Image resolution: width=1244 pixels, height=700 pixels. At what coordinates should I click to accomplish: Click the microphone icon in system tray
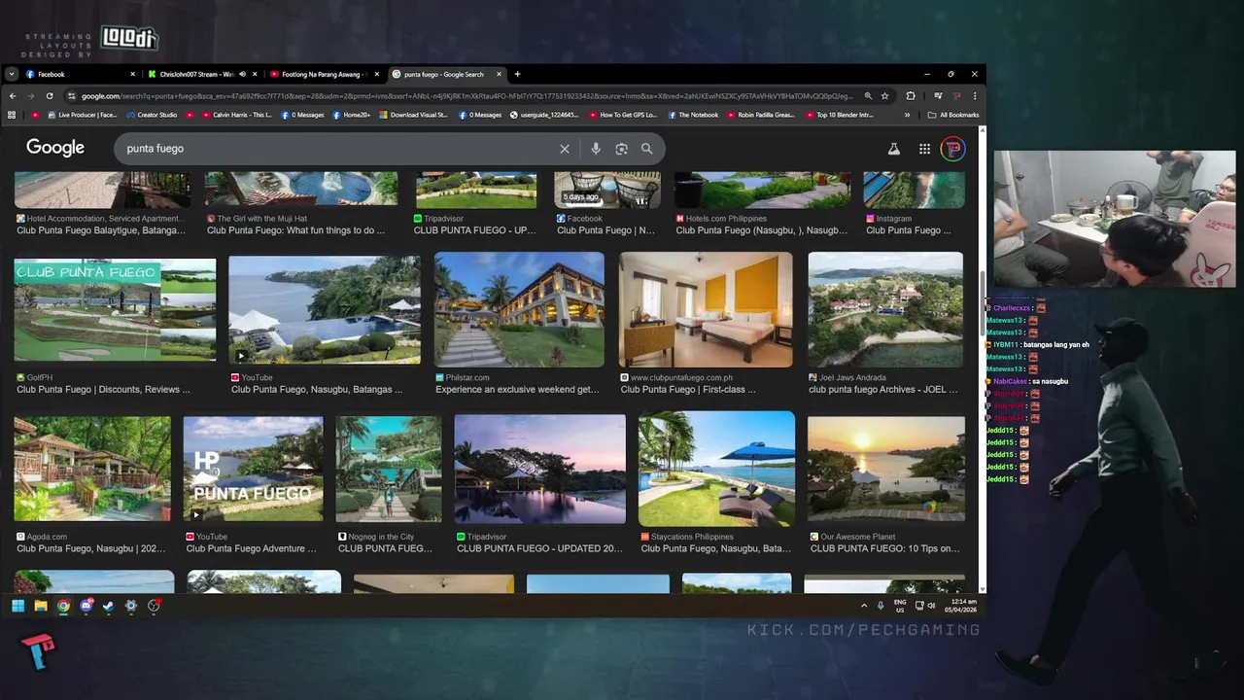tap(881, 606)
